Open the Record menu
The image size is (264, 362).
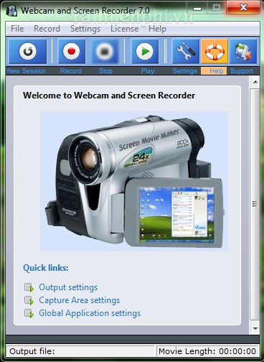tap(47, 29)
